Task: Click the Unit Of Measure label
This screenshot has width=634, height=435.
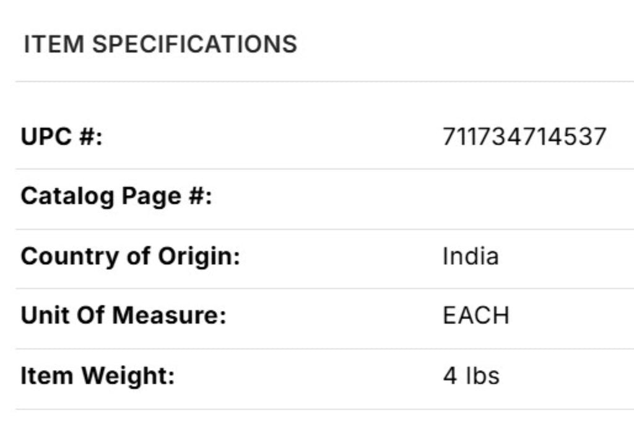Action: [124, 316]
